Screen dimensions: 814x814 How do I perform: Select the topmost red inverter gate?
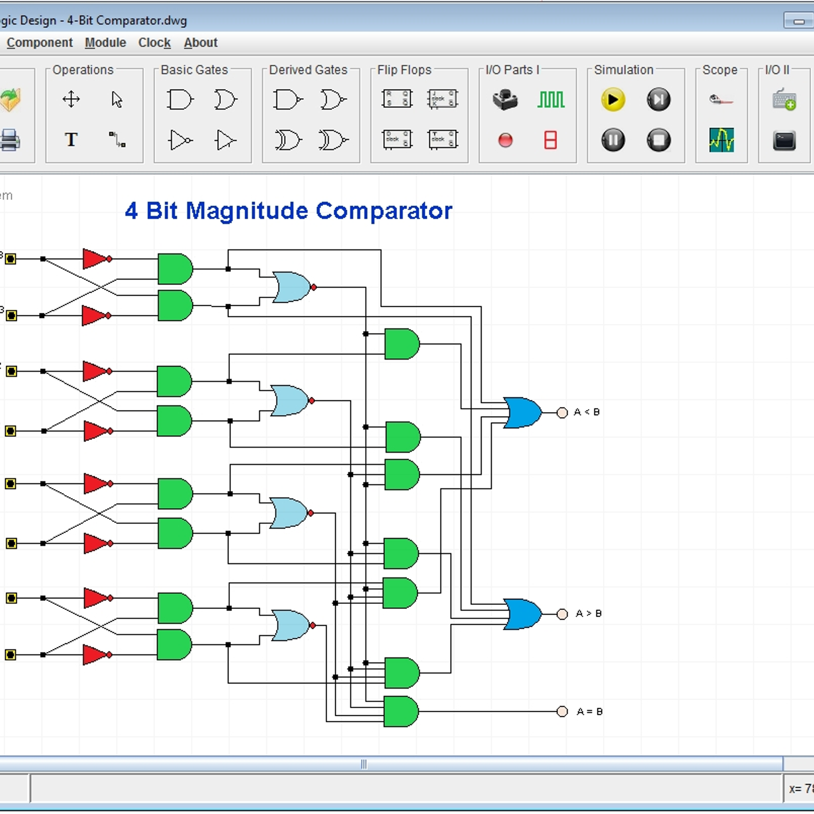click(x=97, y=259)
